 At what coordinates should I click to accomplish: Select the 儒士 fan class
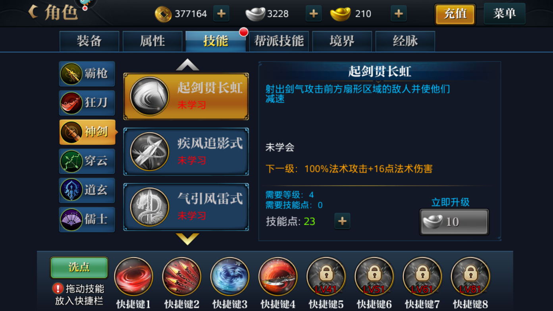(87, 219)
